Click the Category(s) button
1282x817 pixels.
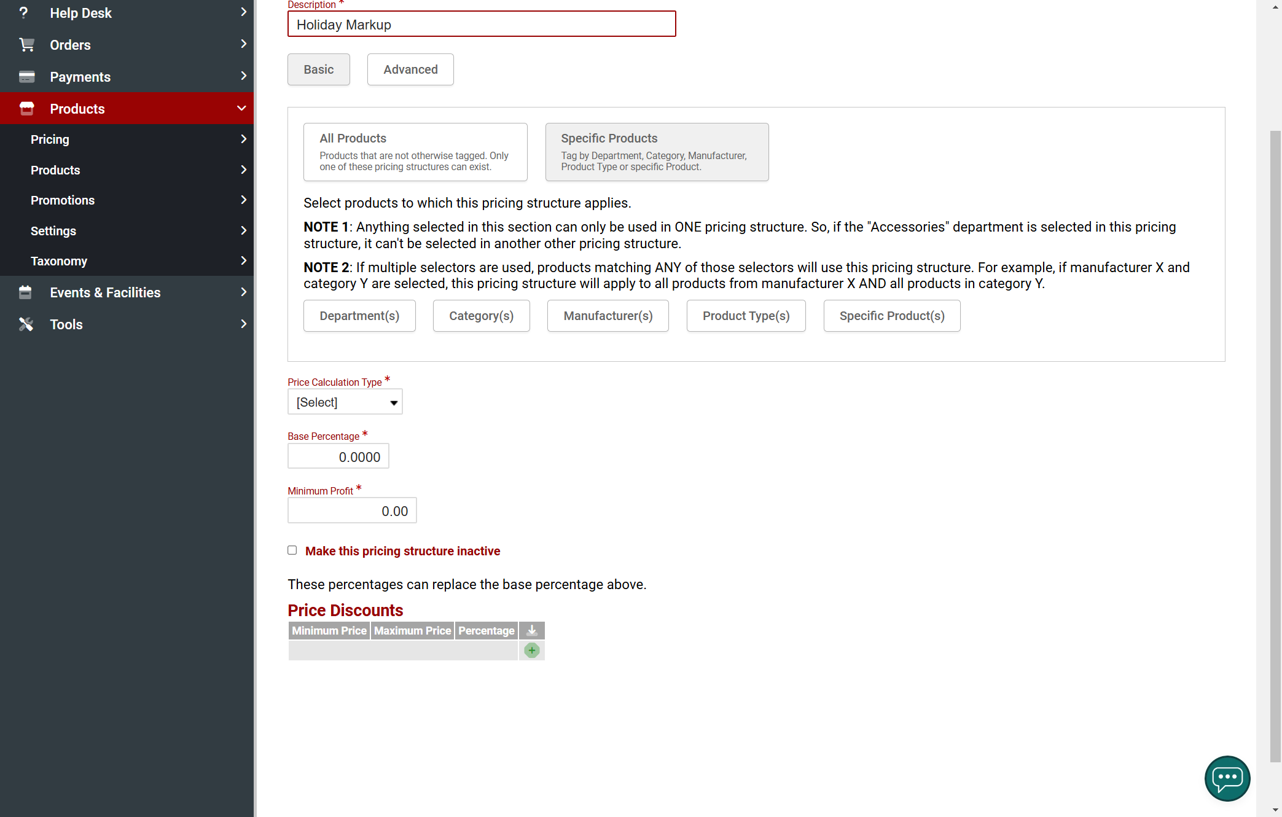(482, 316)
